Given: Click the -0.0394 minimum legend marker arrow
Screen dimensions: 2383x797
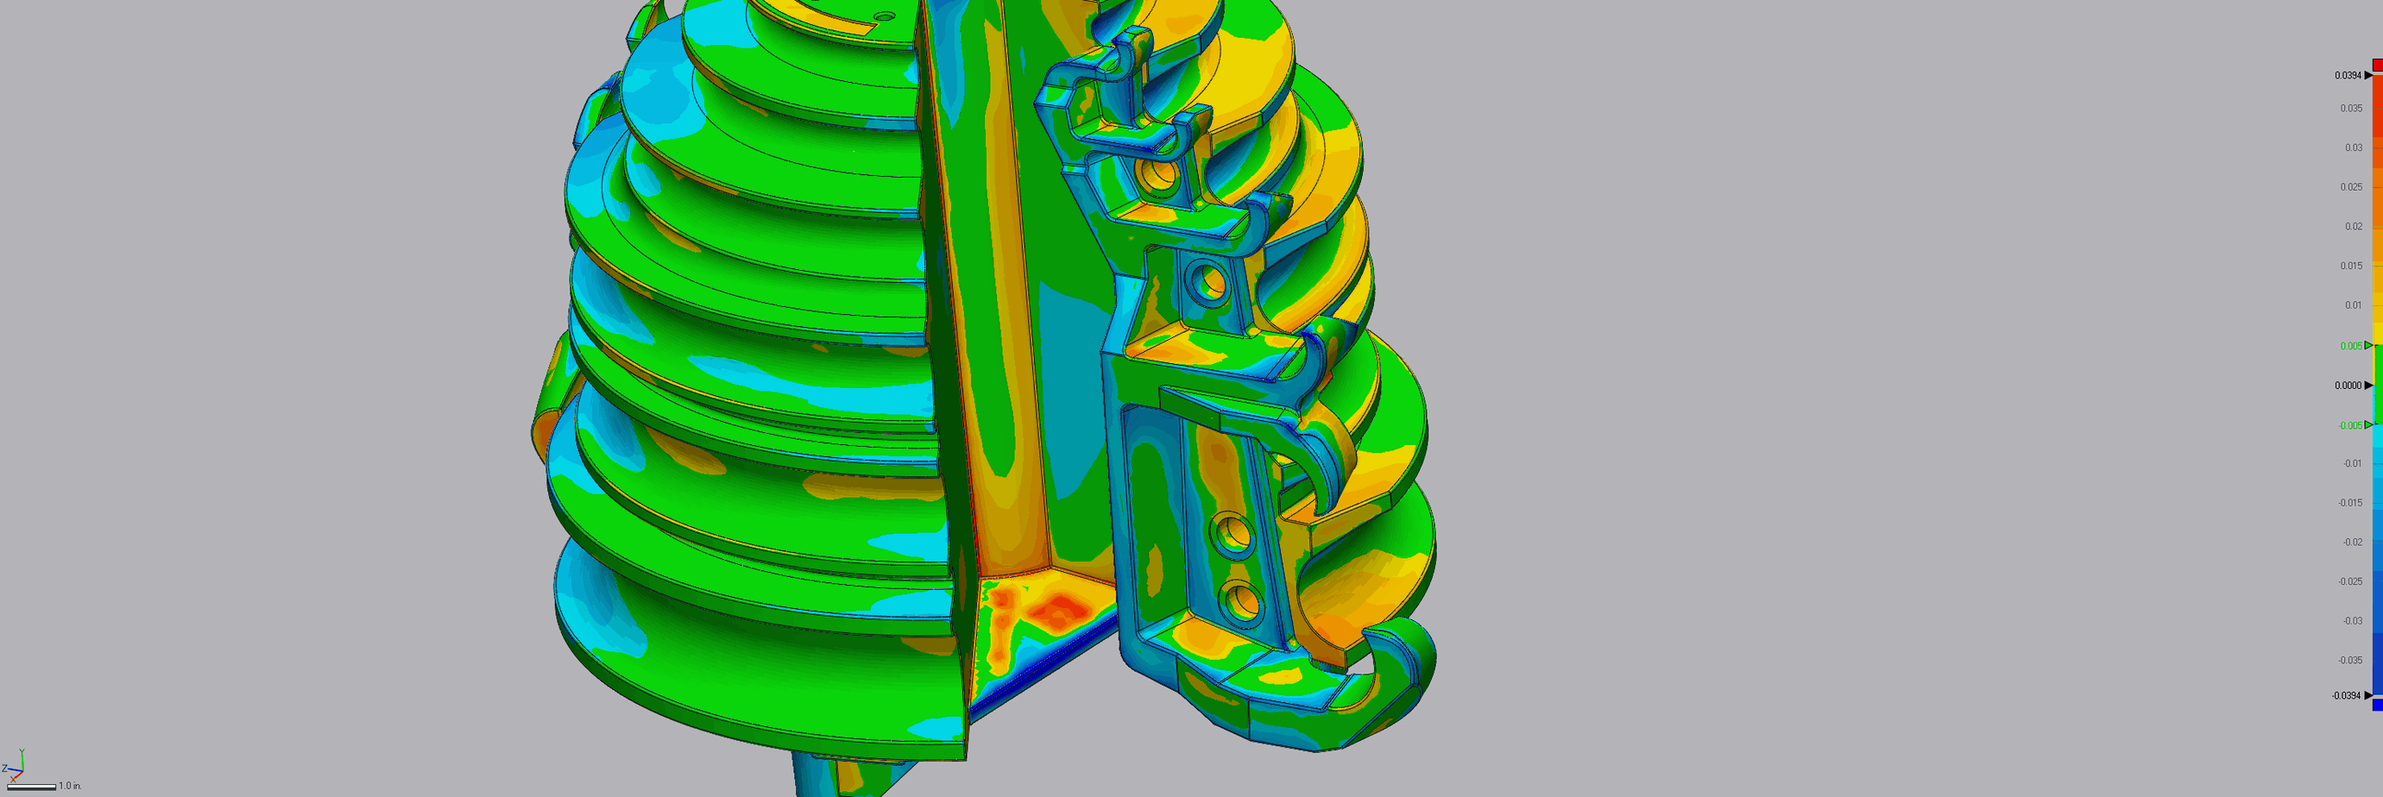Looking at the screenshot, I should point(2368,695).
